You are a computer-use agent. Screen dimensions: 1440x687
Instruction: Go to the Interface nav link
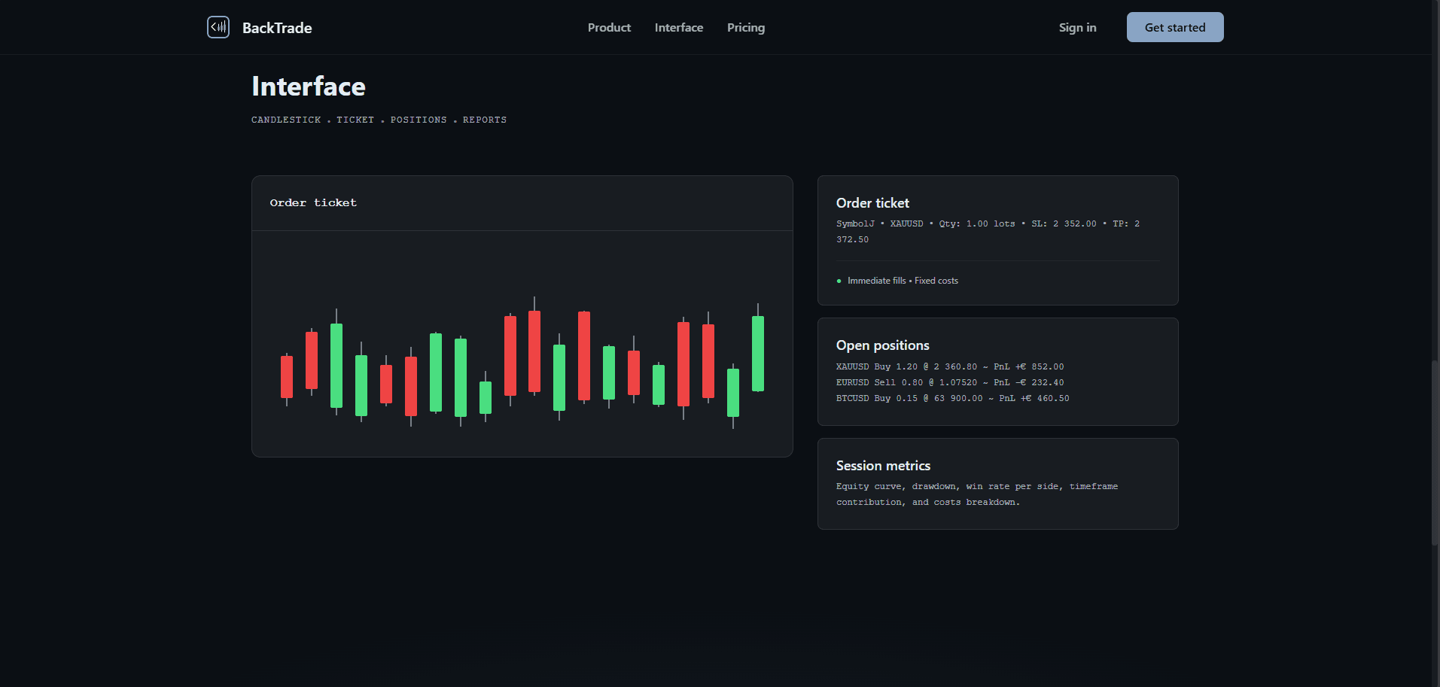[678, 28]
